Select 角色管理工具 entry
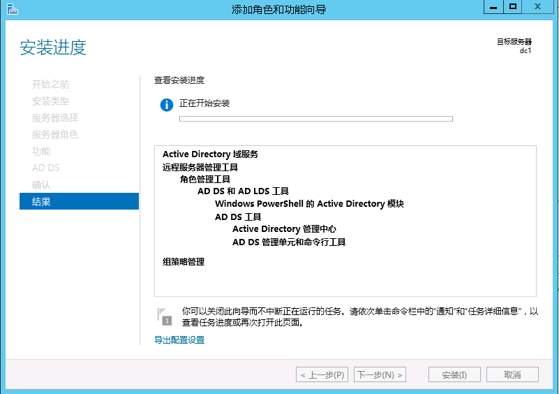 205,179
